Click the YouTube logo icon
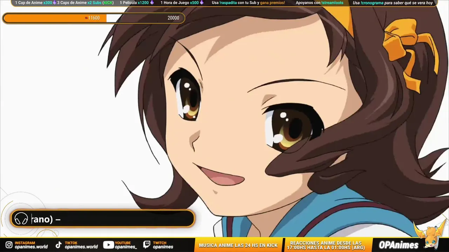Image resolution: width=449 pixels, height=252 pixels. coord(108,245)
